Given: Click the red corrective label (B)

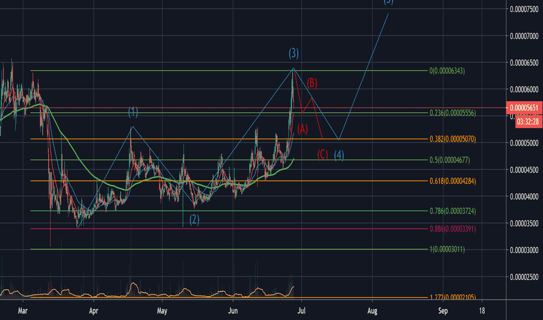Looking at the screenshot, I should tap(312, 83).
